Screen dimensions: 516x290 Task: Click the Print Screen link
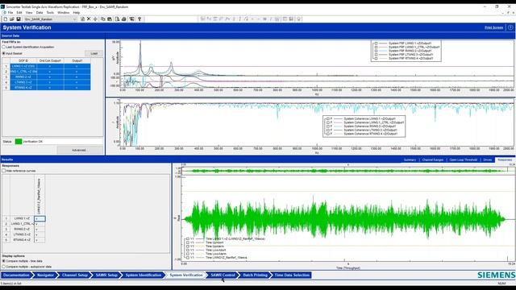point(494,27)
